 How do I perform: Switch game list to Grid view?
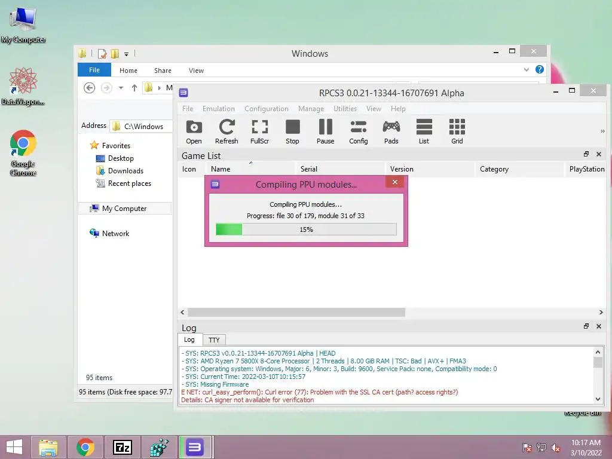[x=457, y=132]
